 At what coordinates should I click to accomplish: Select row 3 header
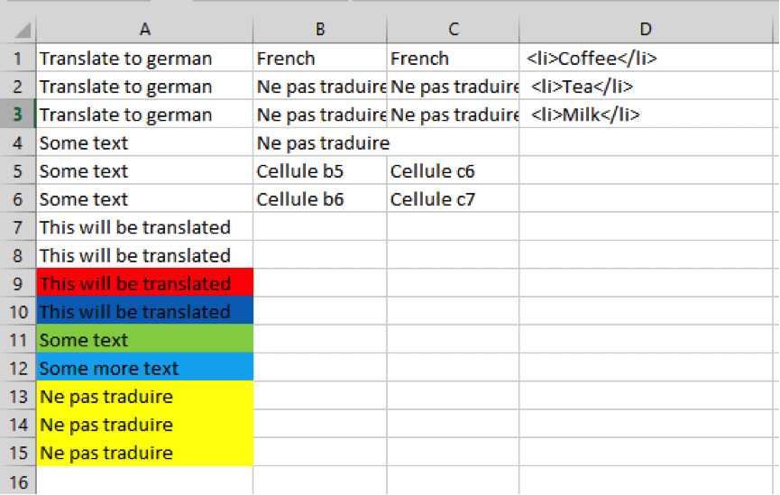pyautogui.click(x=18, y=115)
